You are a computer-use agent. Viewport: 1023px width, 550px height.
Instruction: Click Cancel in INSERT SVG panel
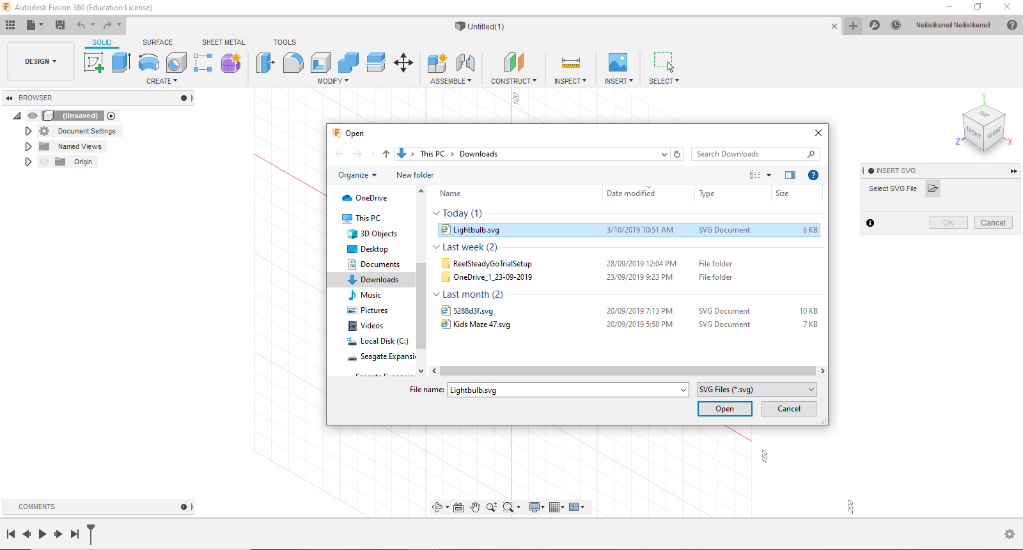993,223
